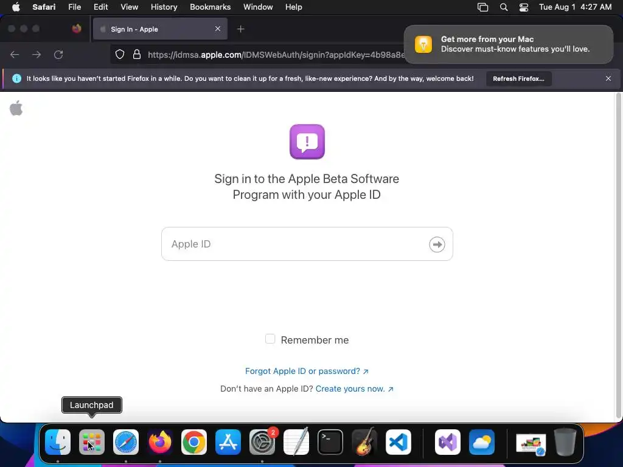Open Forgot Apple ID or password link
The height and width of the screenshot is (467, 623).
pyautogui.click(x=307, y=371)
